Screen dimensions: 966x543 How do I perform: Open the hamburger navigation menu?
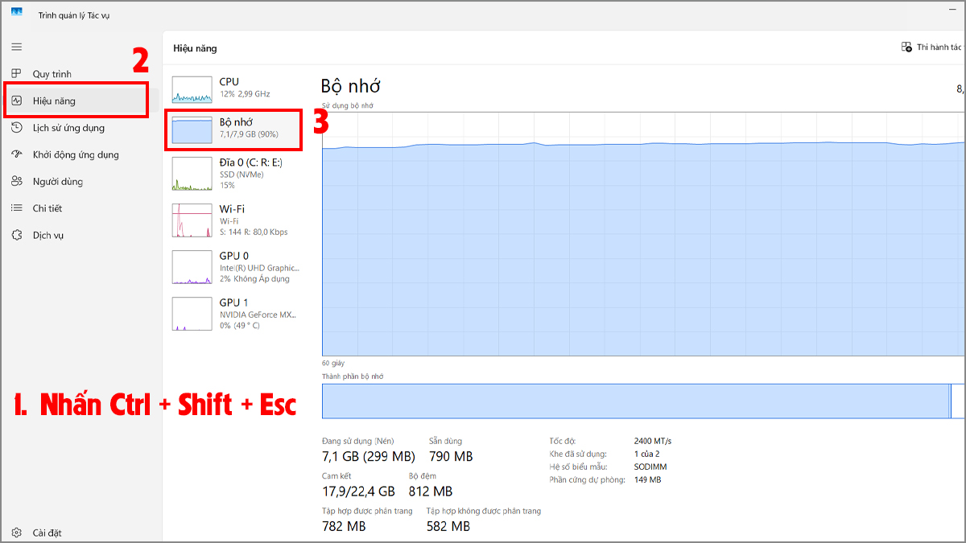coord(16,47)
